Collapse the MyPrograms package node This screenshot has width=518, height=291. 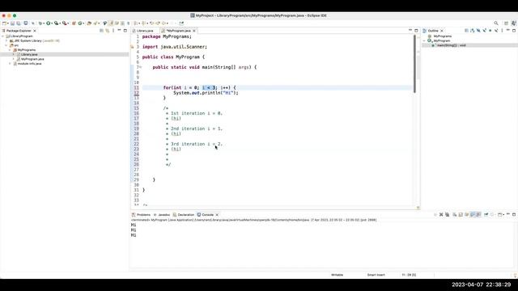pyautogui.click(x=11, y=50)
